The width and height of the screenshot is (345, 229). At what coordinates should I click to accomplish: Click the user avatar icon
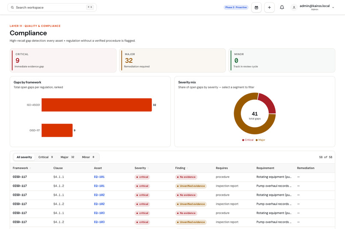click(294, 7)
